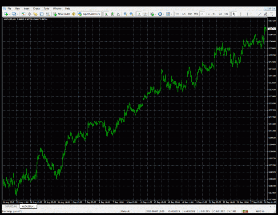
Task: Pick the Draw Trendline tool
Action: (x=260, y=14)
